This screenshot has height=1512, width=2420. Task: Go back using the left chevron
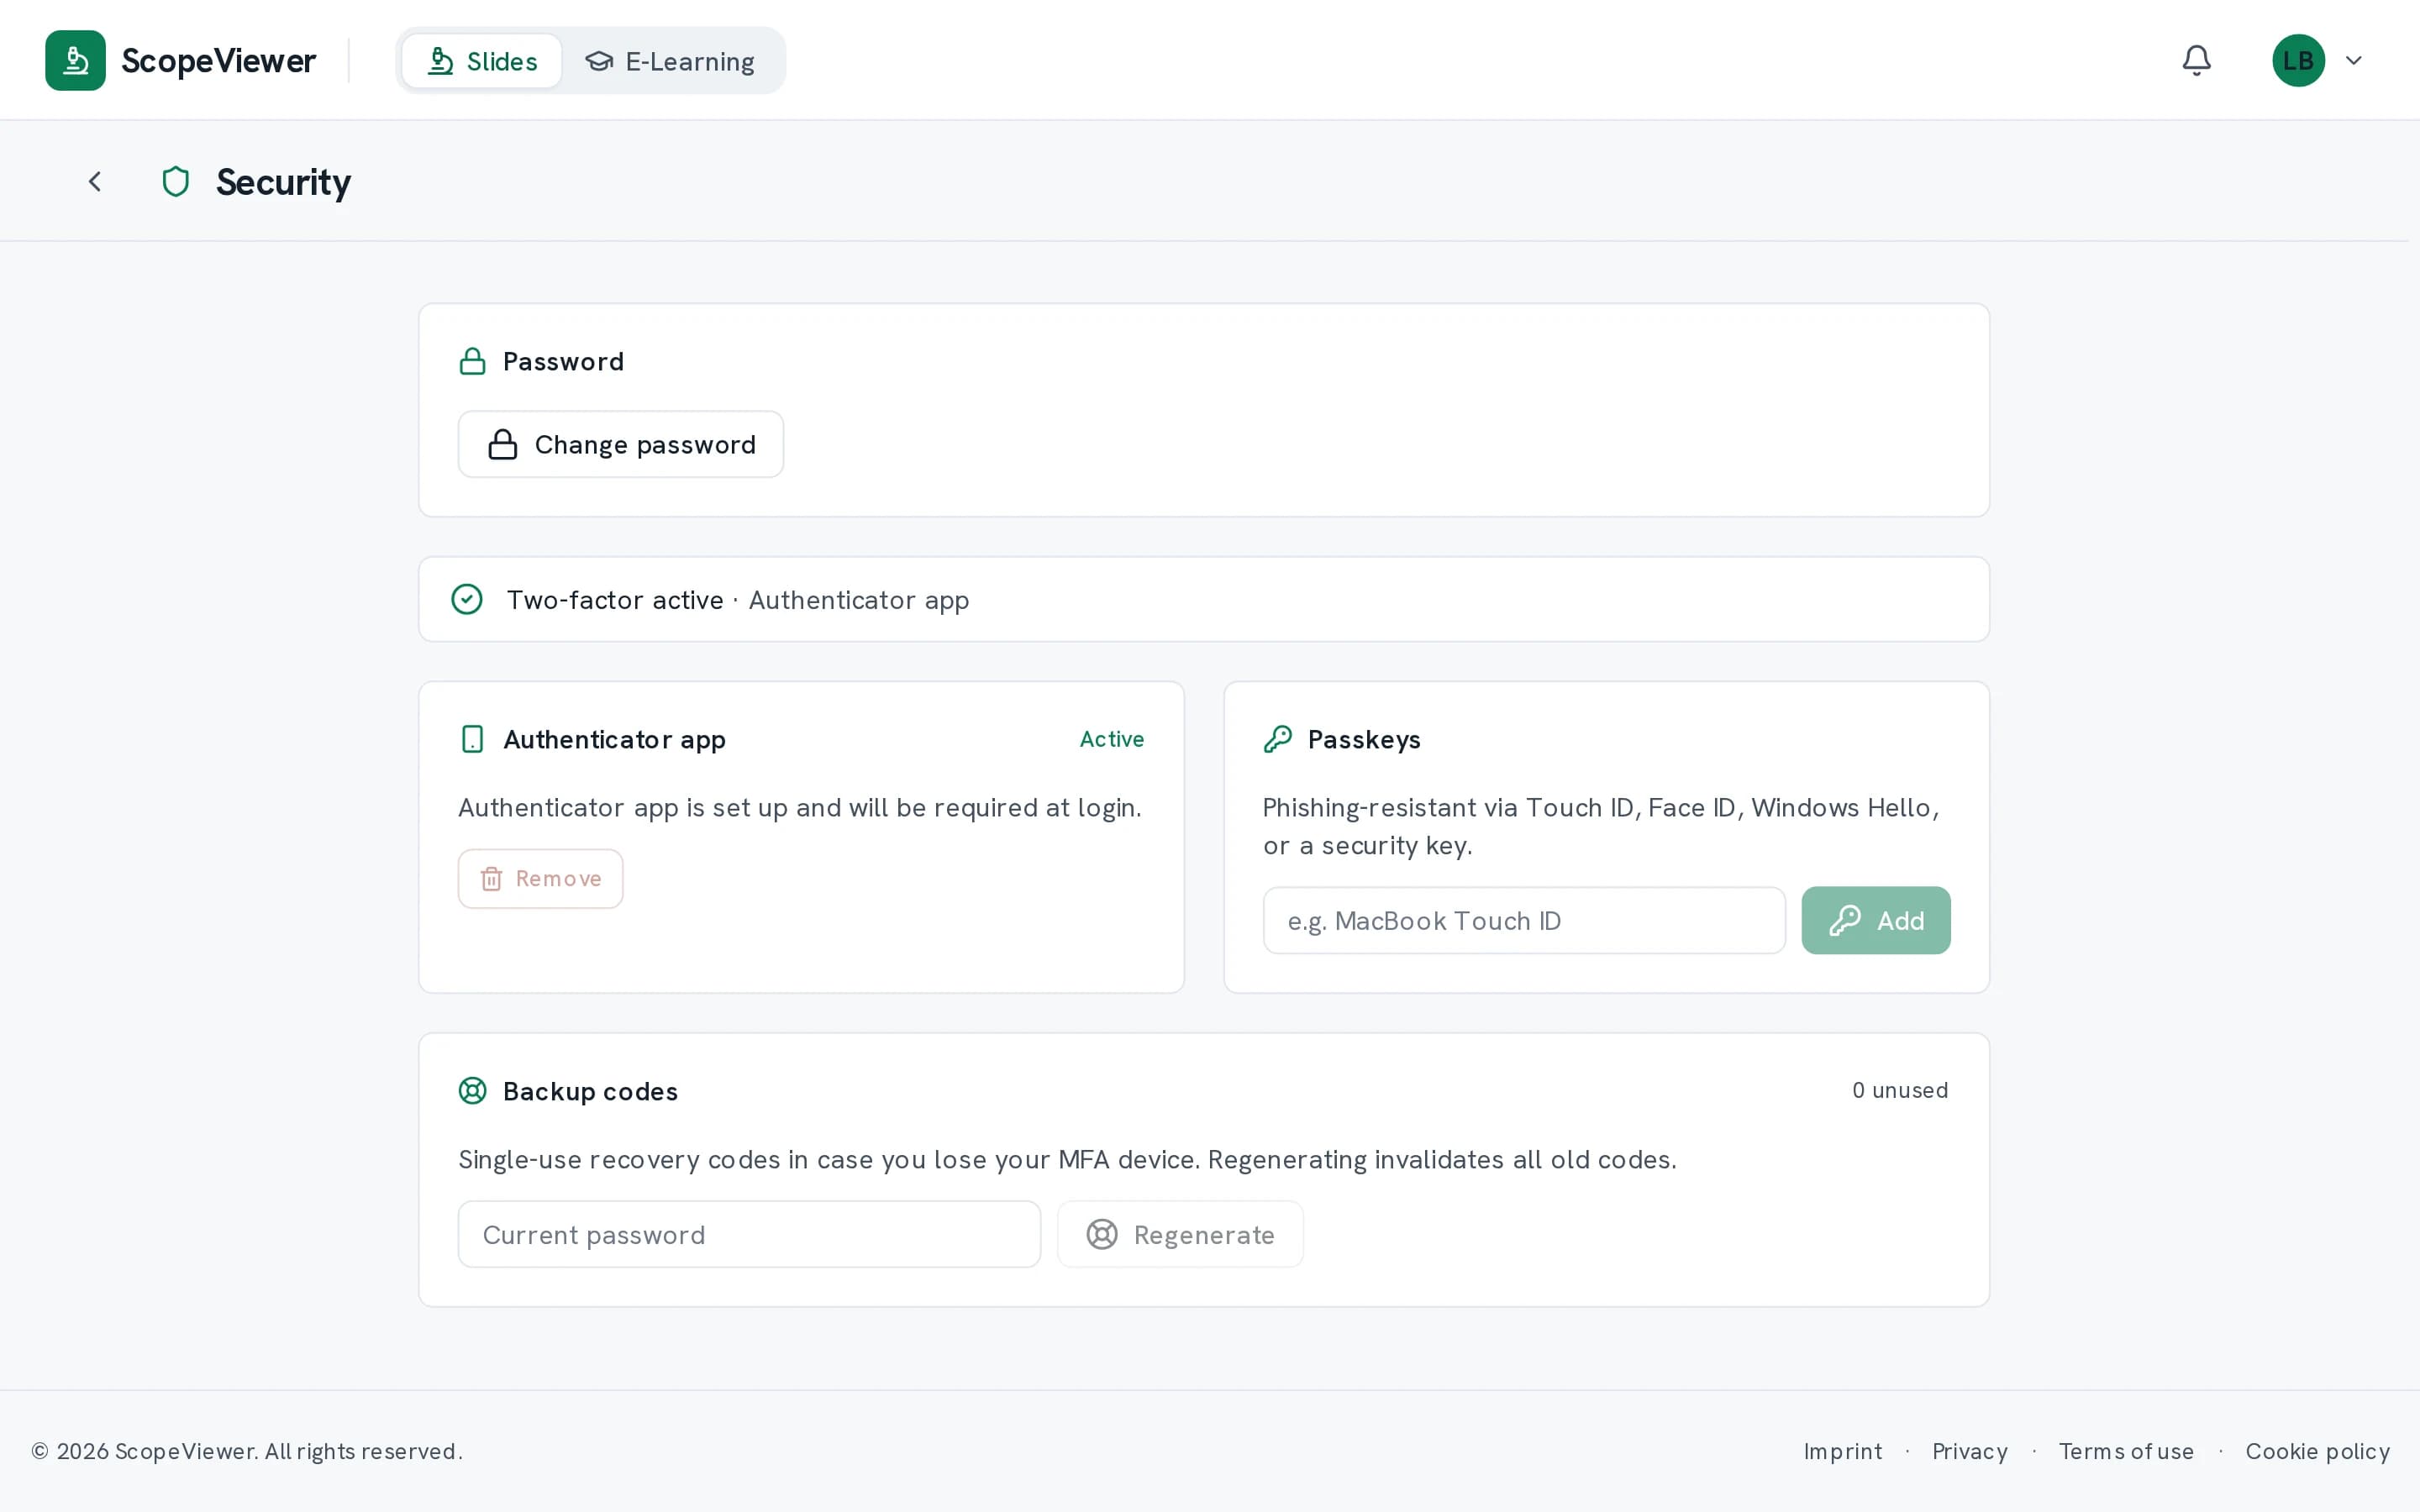pyautogui.click(x=95, y=181)
